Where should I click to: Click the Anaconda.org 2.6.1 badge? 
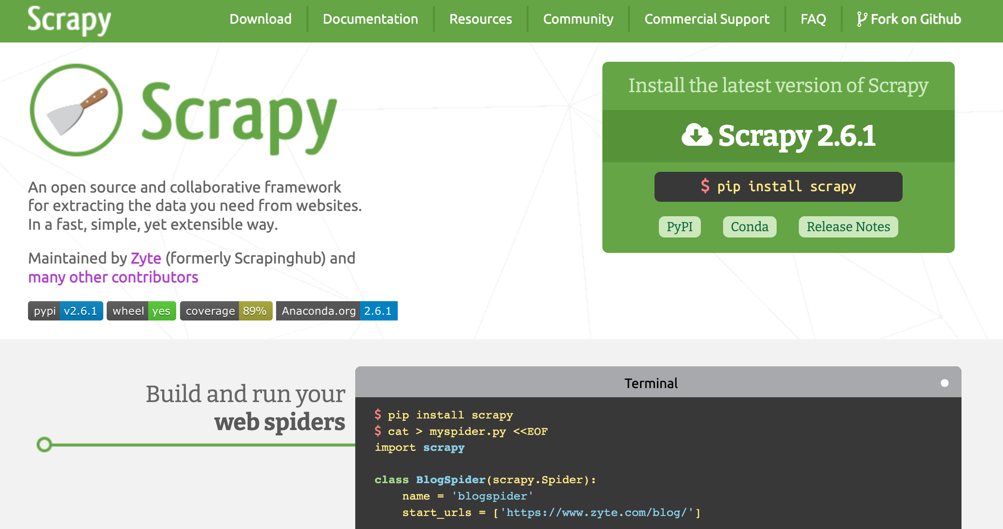(336, 311)
